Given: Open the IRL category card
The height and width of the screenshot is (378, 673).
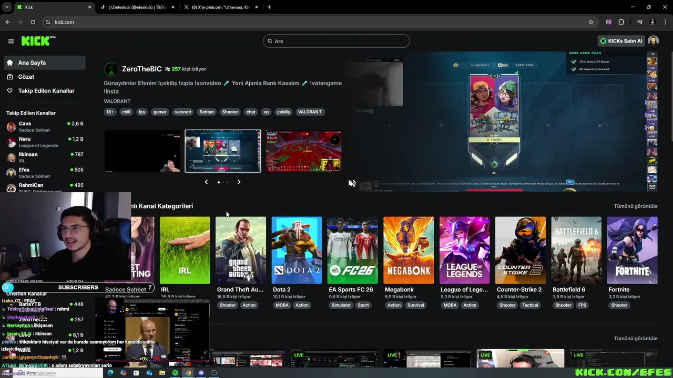Looking at the screenshot, I should pyautogui.click(x=185, y=250).
